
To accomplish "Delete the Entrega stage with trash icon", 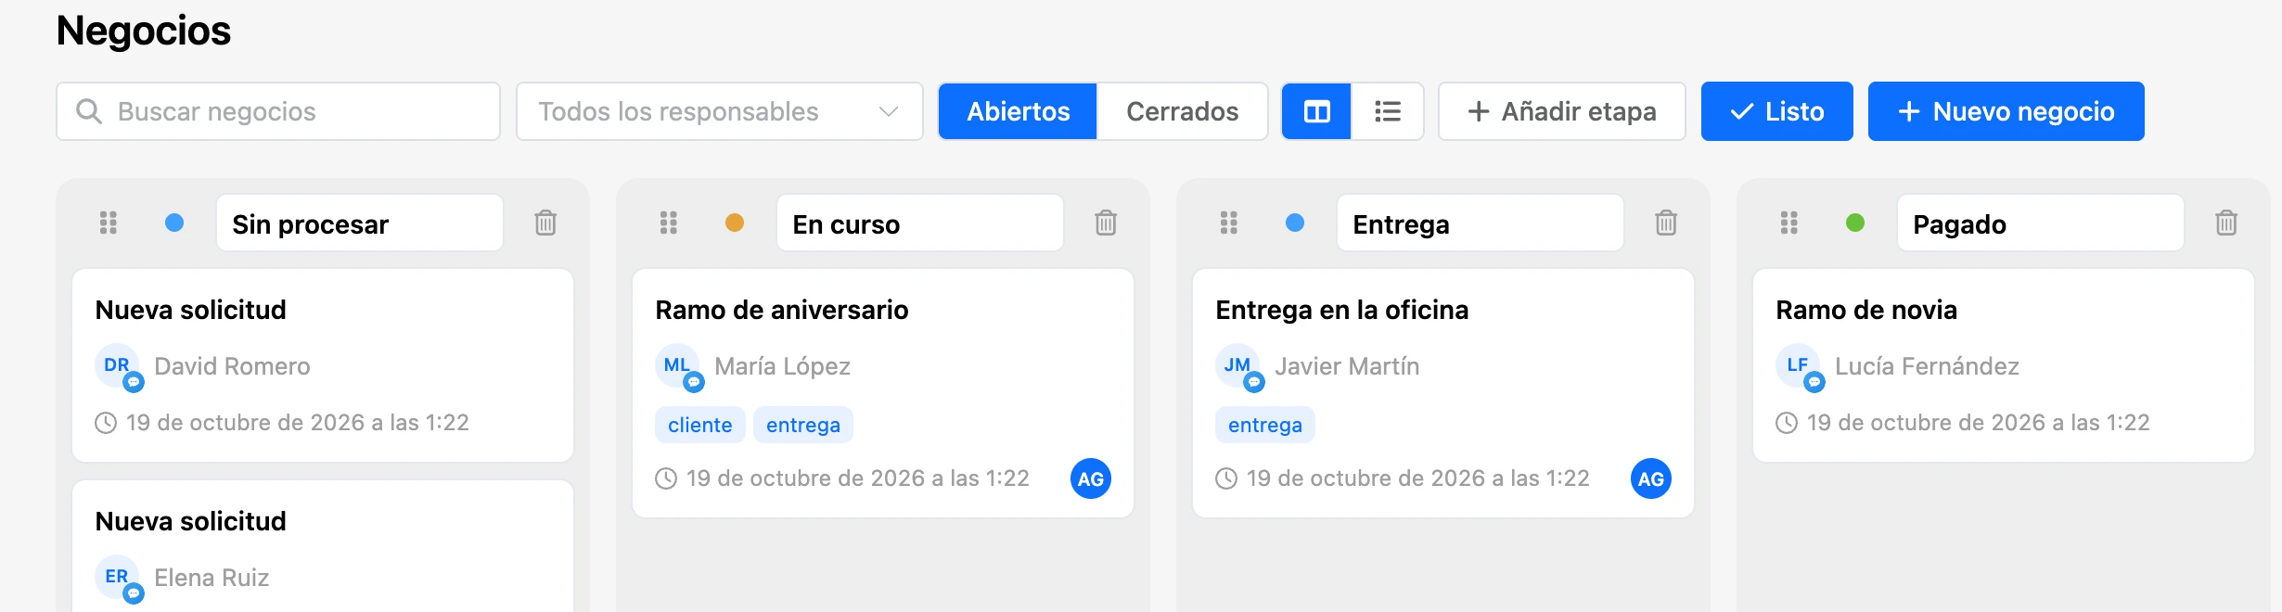I will coord(1666,223).
